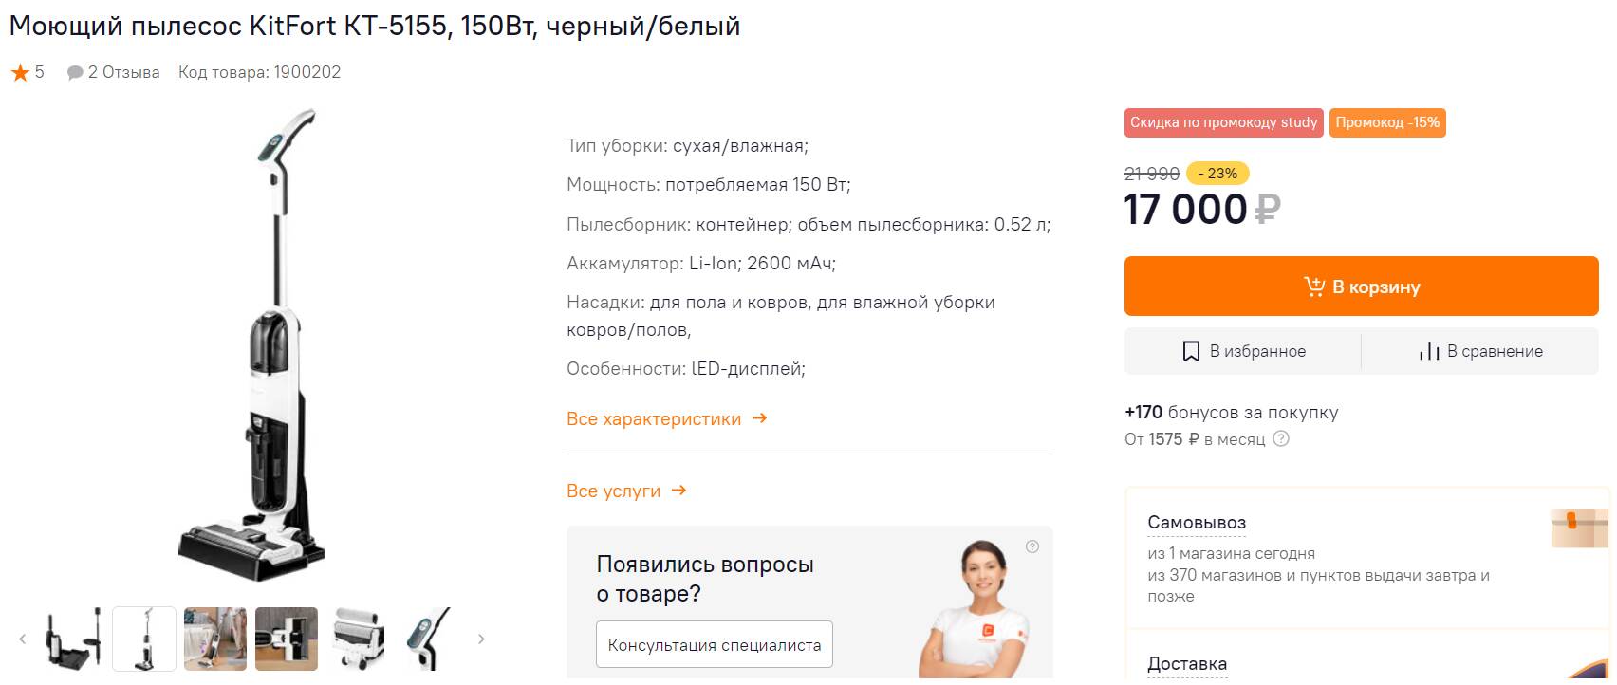Show previous thumbnails with left arrow
Image resolution: width=1617 pixels, height=685 pixels.
[x=23, y=639]
